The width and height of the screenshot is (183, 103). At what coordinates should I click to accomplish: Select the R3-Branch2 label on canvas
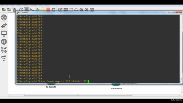click(116, 88)
